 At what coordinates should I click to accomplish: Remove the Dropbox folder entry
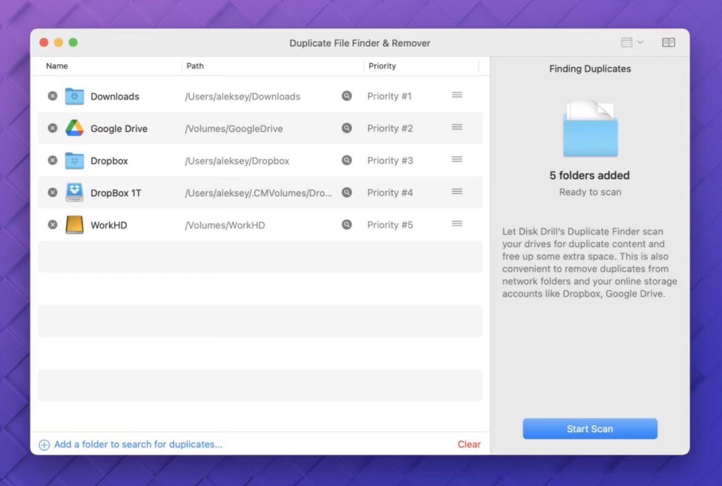tap(53, 161)
